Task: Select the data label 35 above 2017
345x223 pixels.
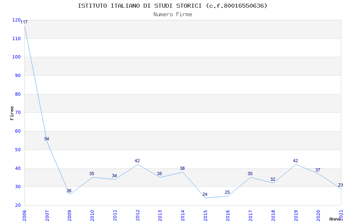Action: [x=250, y=174]
